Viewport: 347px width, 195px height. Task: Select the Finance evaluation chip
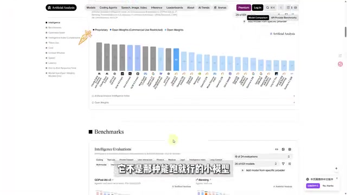(x=160, y=160)
